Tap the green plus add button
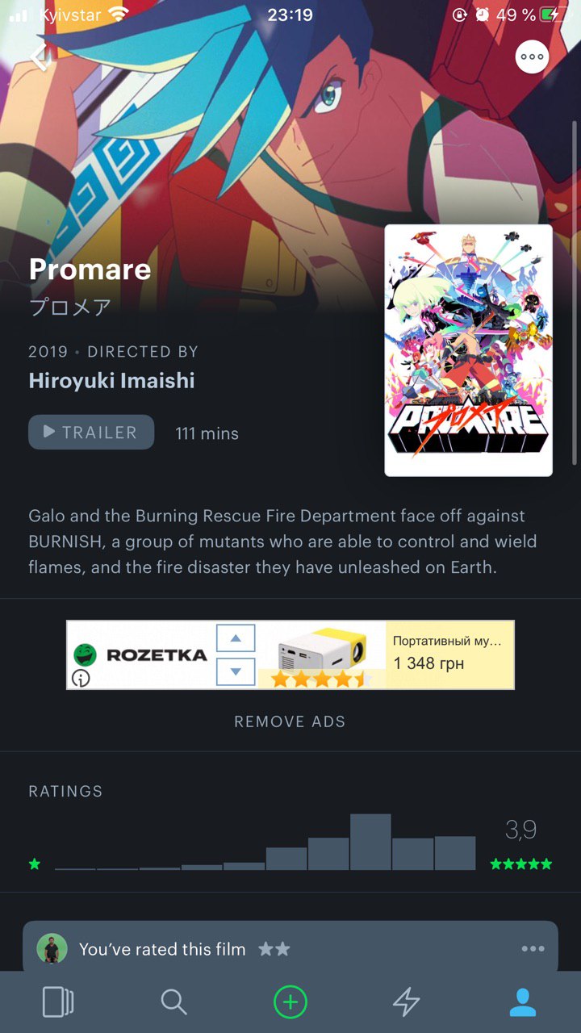The height and width of the screenshot is (1033, 581). pos(290,1002)
